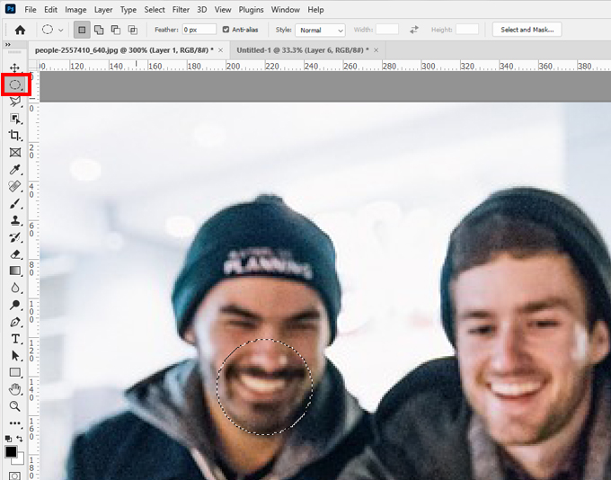Viewport: 611px width, 480px height.
Task: Choose New selection mode
Action: point(82,30)
